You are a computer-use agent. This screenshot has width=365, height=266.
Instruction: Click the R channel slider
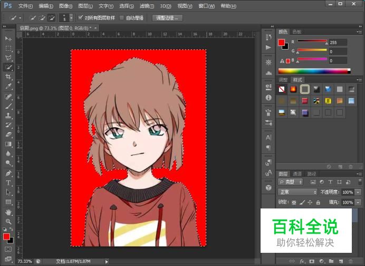[x=312, y=41]
